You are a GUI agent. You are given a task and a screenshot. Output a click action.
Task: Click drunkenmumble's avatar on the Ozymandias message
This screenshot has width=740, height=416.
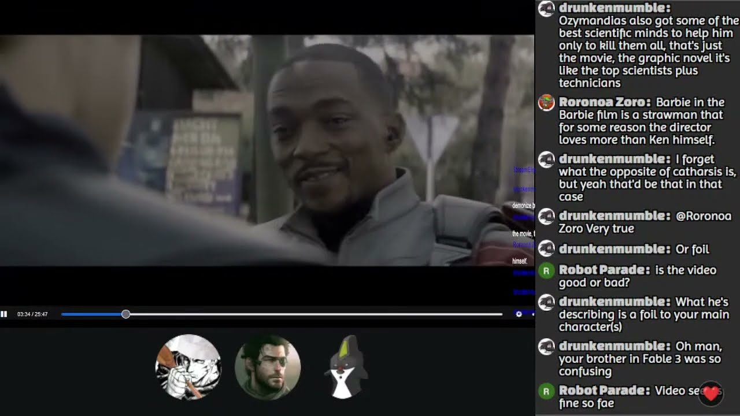pos(546,8)
